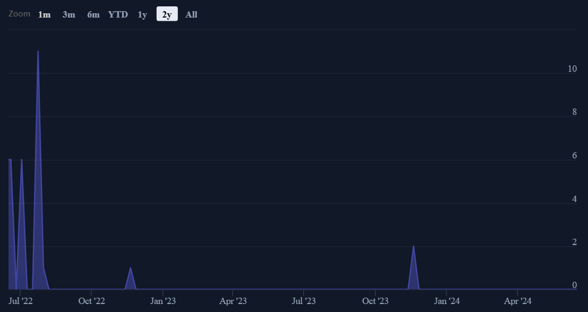This screenshot has height=312, width=588.
Task: Set zoom range to 6m
Action: (93, 14)
